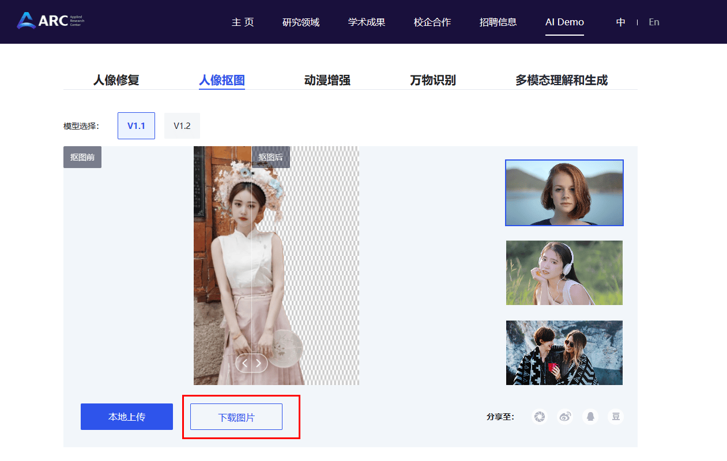Share to WeChat Moments via the aperture icon
Viewport: 727px width, 461px height.
point(540,417)
